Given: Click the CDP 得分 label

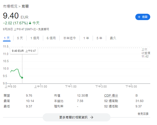Looking at the screenshot, I should point(111,96).
